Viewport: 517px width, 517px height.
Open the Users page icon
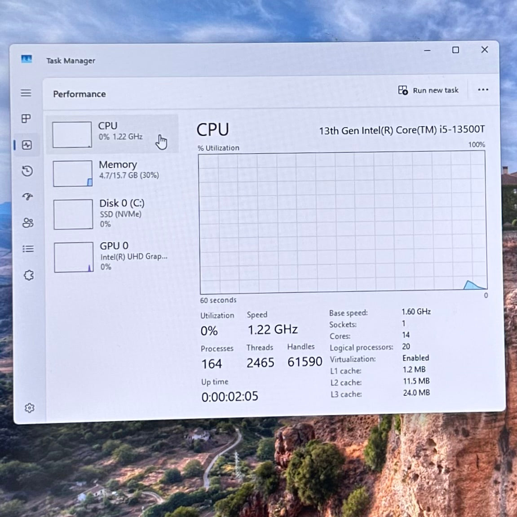click(x=28, y=223)
